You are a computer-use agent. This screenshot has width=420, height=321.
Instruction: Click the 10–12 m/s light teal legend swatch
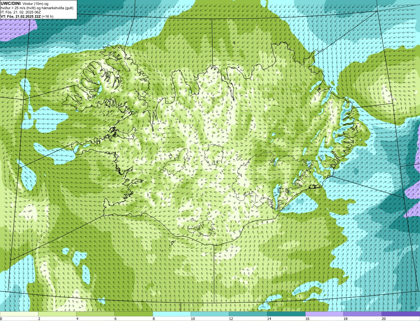coord(210,314)
